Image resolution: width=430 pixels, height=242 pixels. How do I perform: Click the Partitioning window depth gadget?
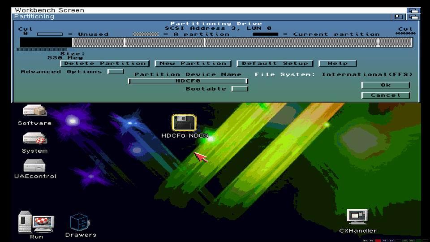point(413,17)
